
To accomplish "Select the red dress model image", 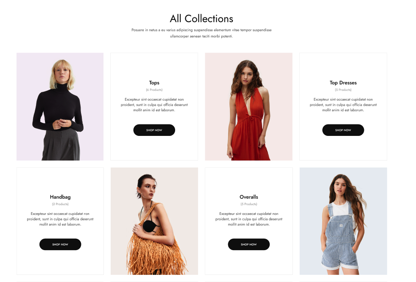I will pyautogui.click(x=248, y=107).
